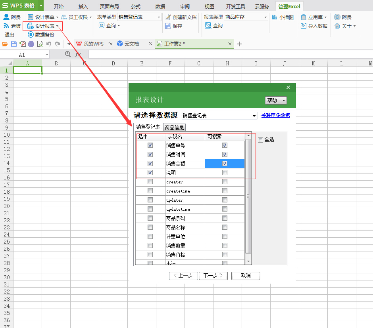Expand the 关于 dropdown arrow

354,26
